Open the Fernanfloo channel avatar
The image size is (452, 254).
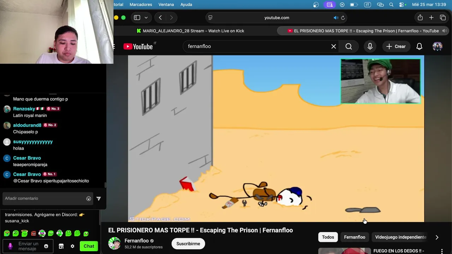[114, 243]
